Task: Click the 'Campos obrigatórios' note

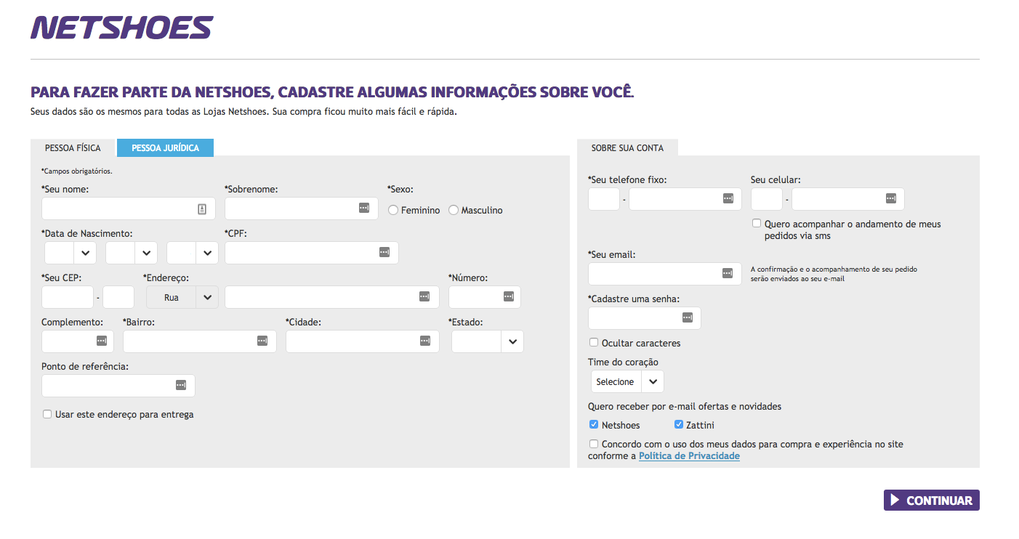Action: click(77, 171)
